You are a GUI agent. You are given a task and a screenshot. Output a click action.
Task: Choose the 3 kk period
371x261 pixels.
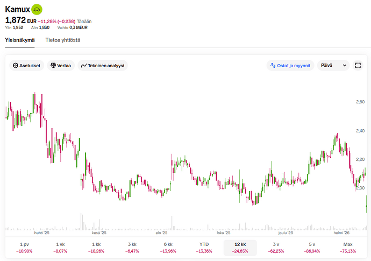tap(132, 248)
